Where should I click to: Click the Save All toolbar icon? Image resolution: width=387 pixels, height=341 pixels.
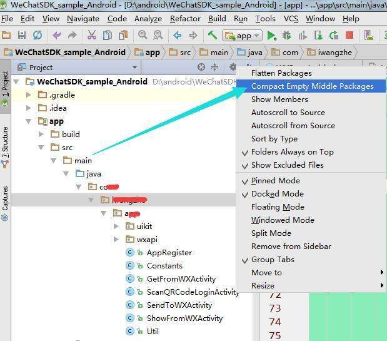click(x=22, y=36)
